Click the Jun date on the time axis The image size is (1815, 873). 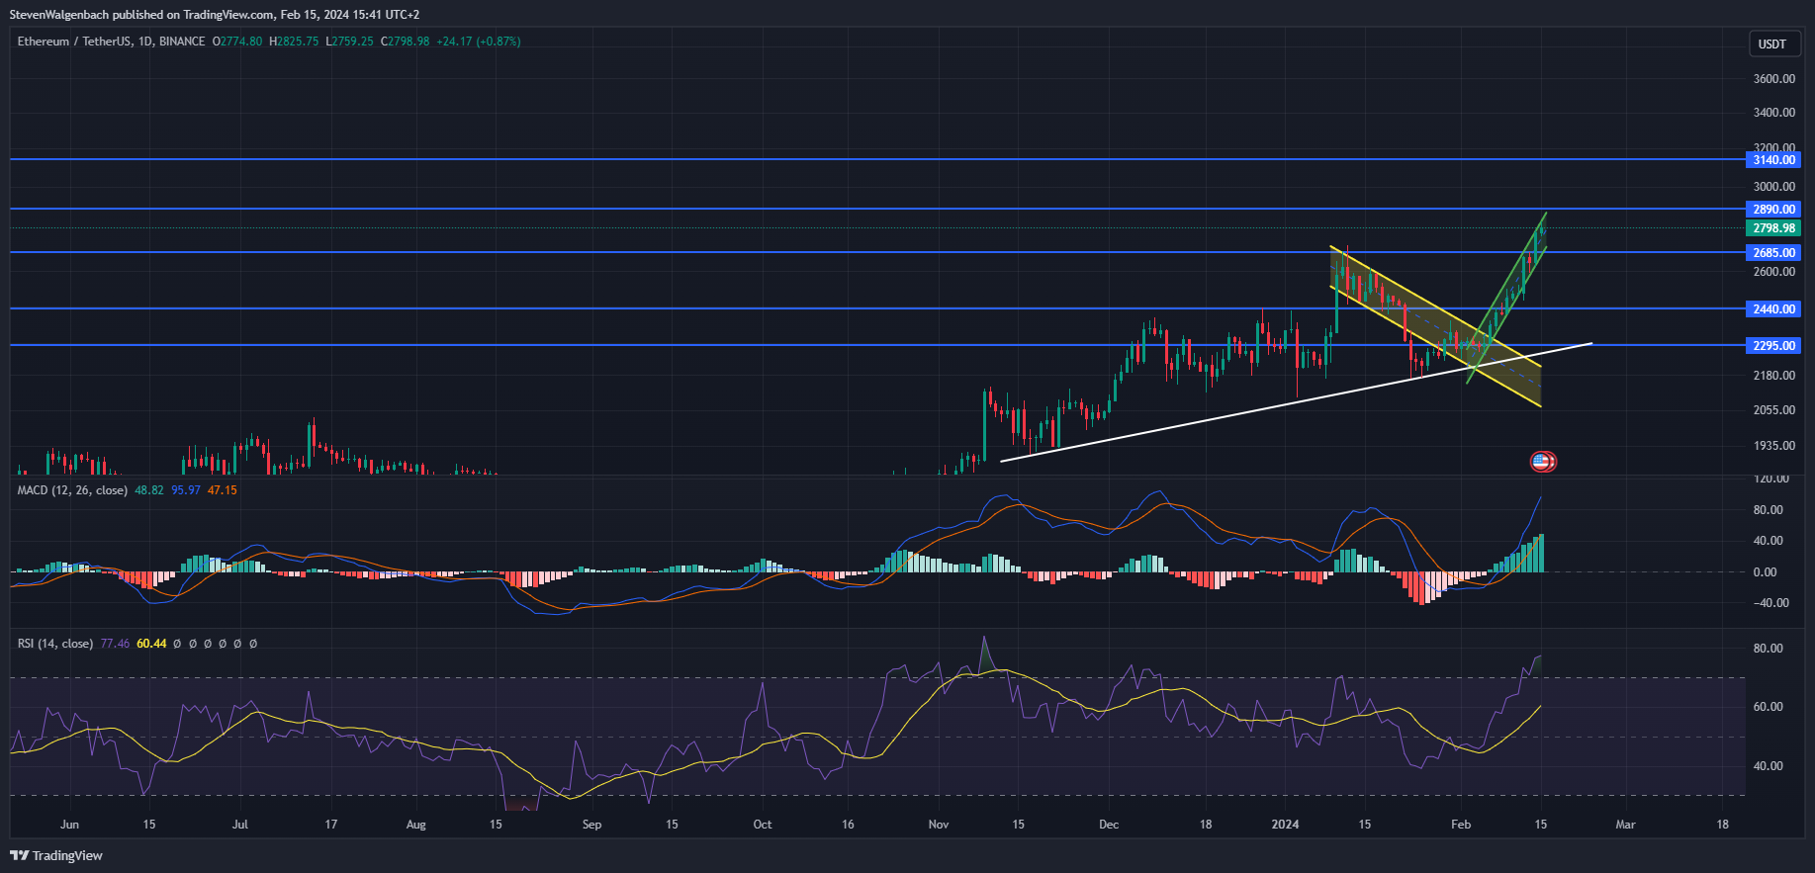click(x=69, y=825)
